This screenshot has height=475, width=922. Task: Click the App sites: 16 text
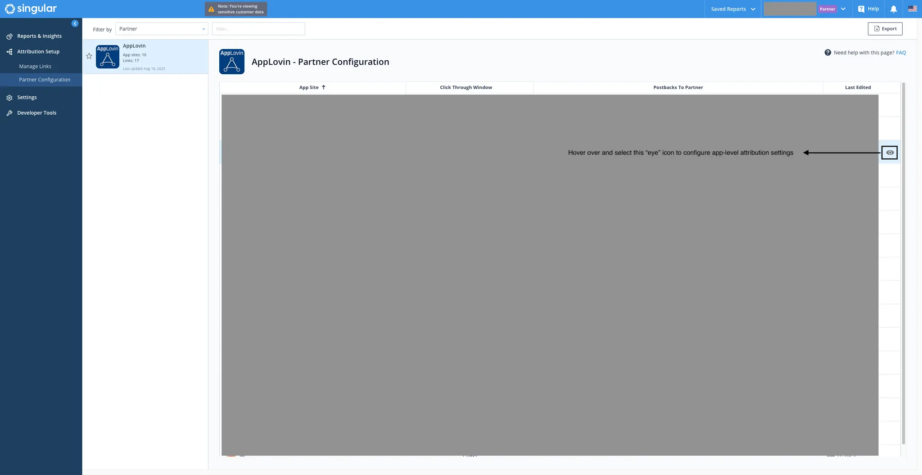135,55
